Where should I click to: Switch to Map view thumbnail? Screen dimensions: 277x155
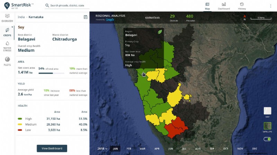click(267, 111)
